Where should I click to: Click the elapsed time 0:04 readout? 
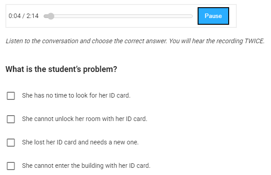(14, 16)
